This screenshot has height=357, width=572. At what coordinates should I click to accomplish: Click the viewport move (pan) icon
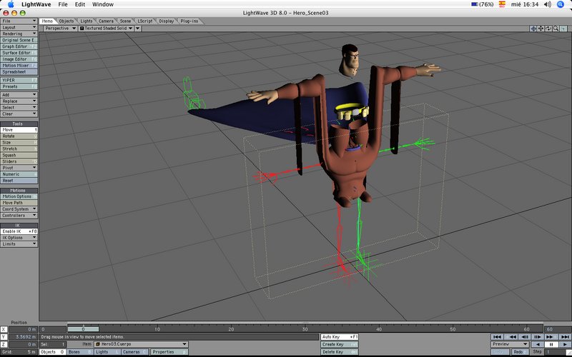tap(541, 29)
